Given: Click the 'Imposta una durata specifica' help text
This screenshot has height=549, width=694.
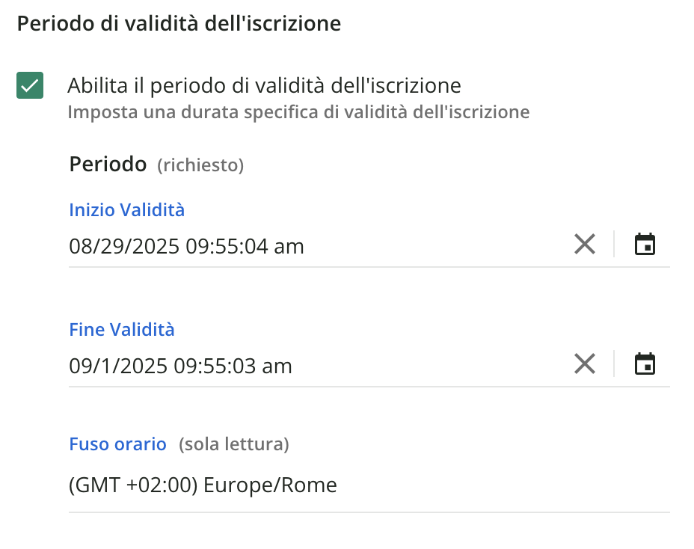Looking at the screenshot, I should (298, 112).
